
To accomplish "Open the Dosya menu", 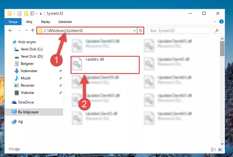I will (13, 22).
